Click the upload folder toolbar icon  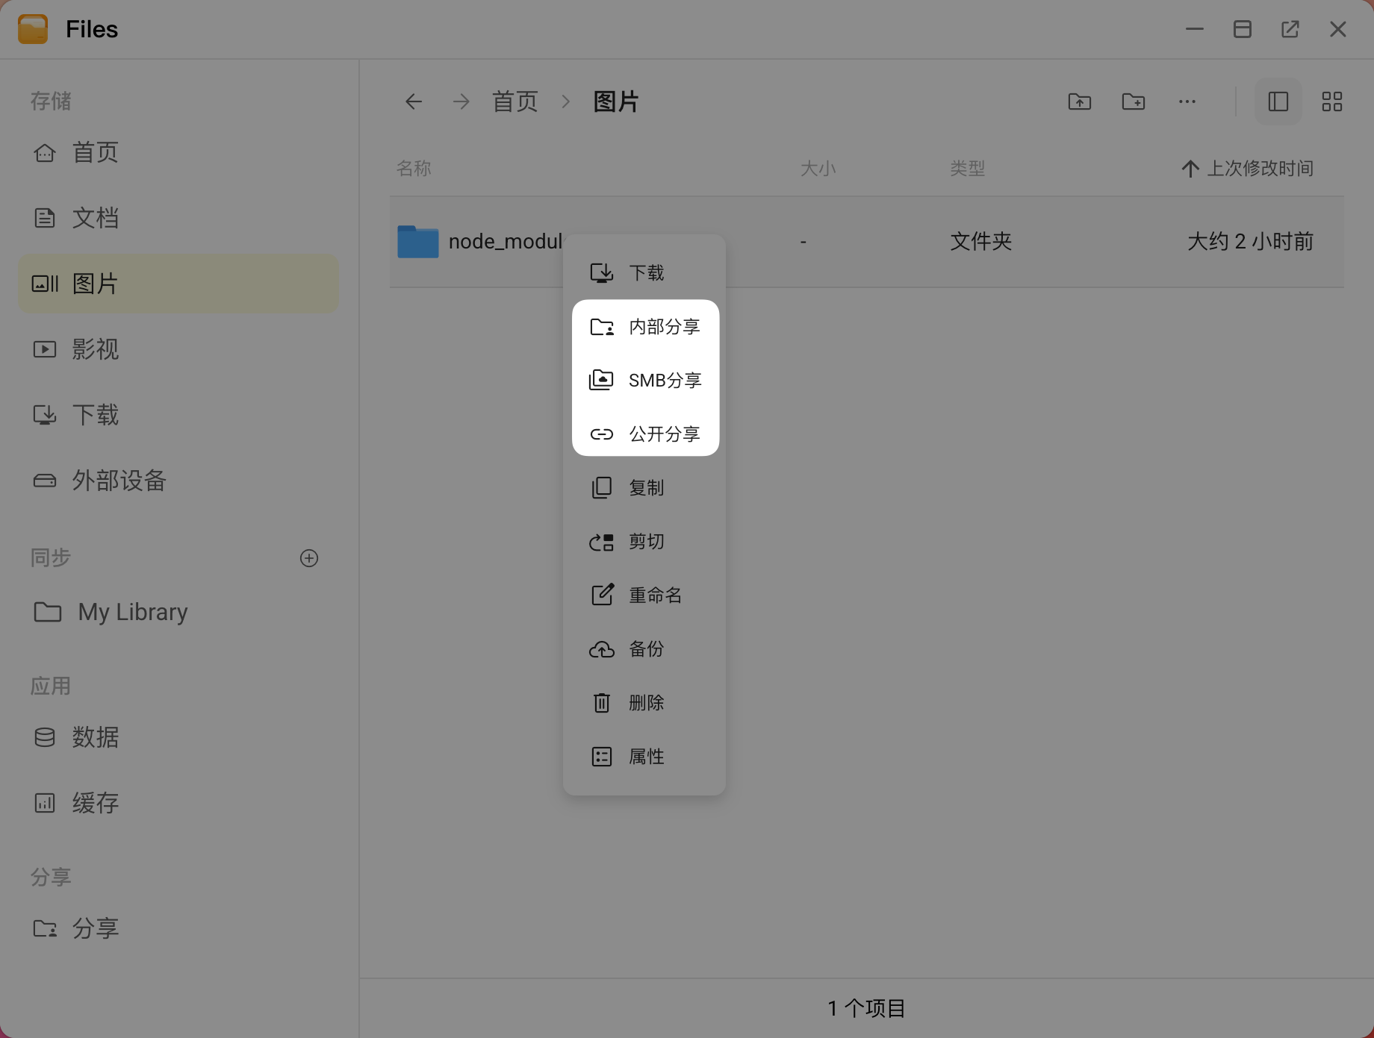coord(1079,101)
